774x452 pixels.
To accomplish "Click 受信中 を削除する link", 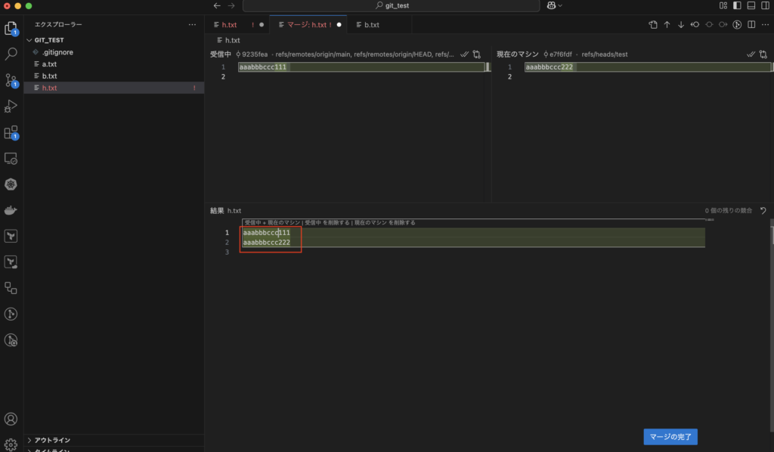I will pos(327,222).
